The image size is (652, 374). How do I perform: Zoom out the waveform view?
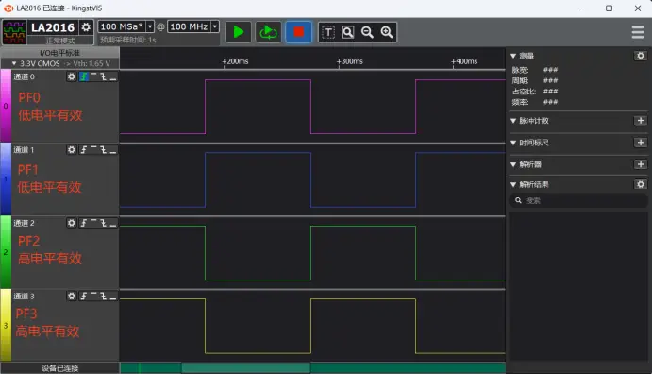click(367, 32)
